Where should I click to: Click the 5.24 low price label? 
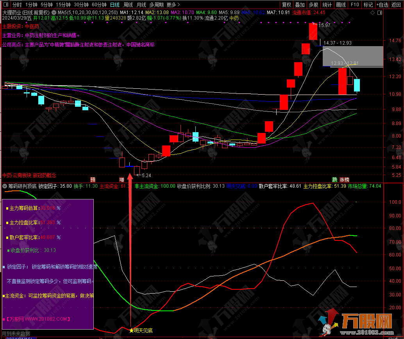(147, 176)
